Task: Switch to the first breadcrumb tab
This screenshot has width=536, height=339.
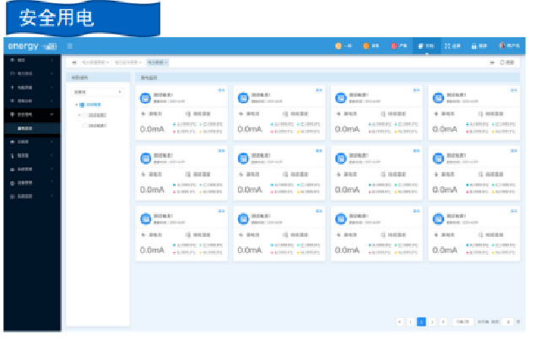Action: [95, 62]
